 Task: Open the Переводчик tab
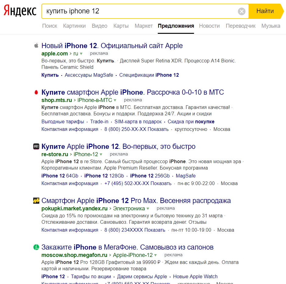coord(241,26)
